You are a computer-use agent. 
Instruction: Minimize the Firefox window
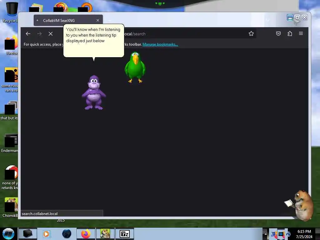(290, 18)
